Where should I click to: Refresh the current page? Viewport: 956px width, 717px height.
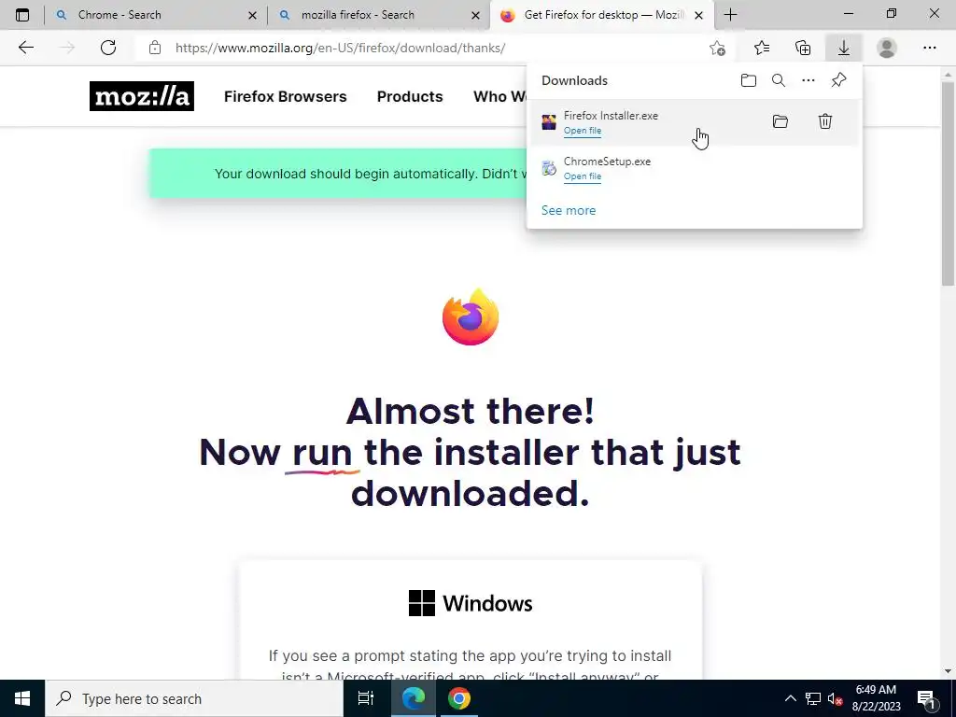tap(108, 48)
